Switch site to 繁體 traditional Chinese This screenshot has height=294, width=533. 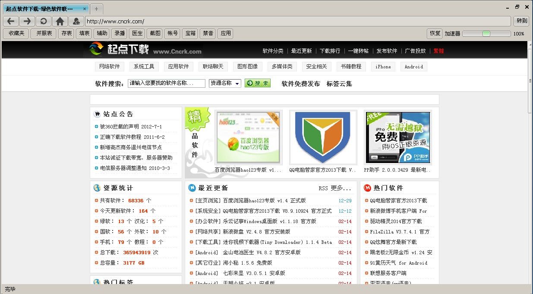[x=438, y=51]
